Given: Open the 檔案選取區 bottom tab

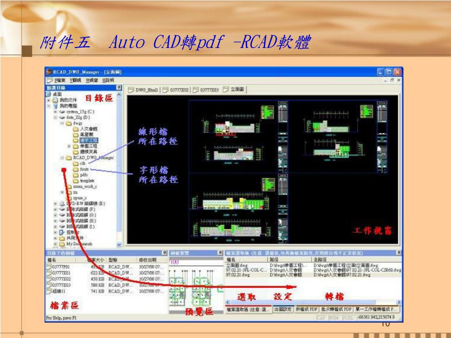Looking at the screenshot, I should [248, 309].
